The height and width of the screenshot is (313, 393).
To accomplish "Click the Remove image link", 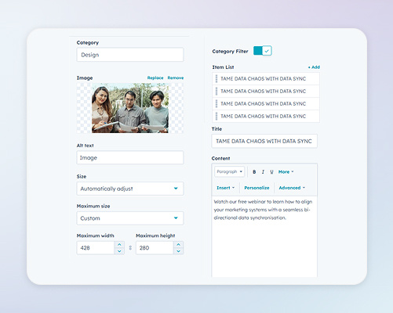I will click(176, 77).
